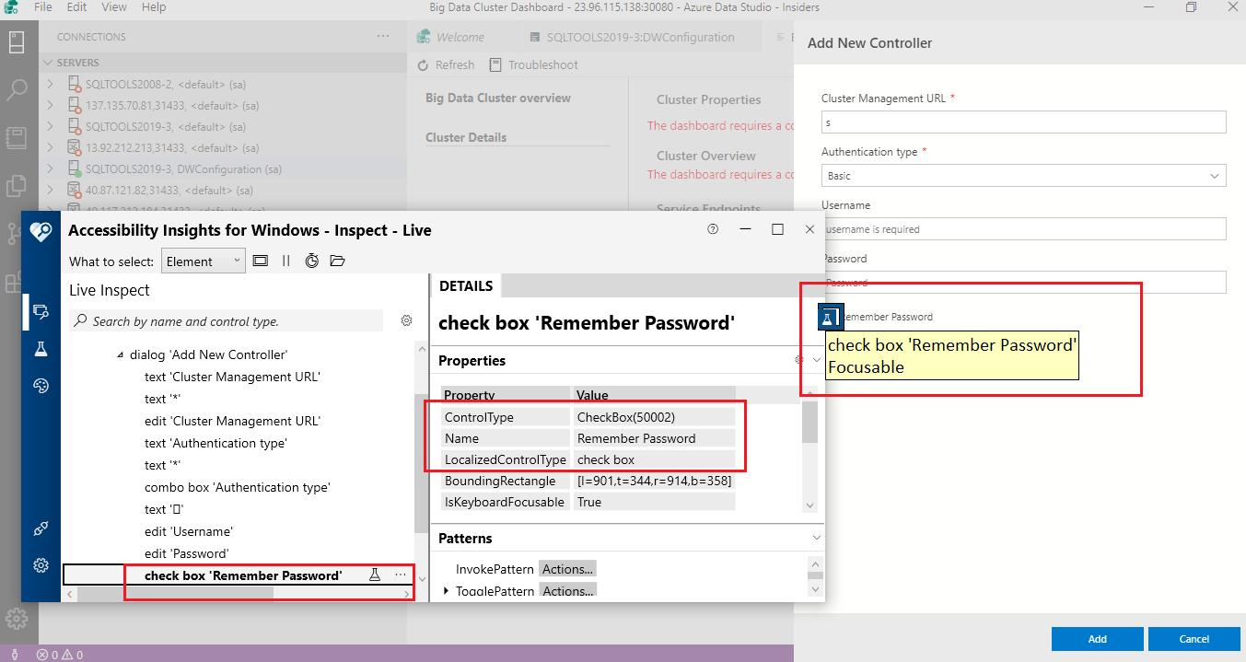Screen dimensions: 1246x662
Task: Collapse the Properties section chevron
Action: (x=815, y=360)
